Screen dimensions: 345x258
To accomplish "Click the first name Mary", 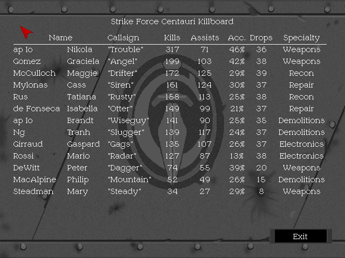I will (78, 192).
